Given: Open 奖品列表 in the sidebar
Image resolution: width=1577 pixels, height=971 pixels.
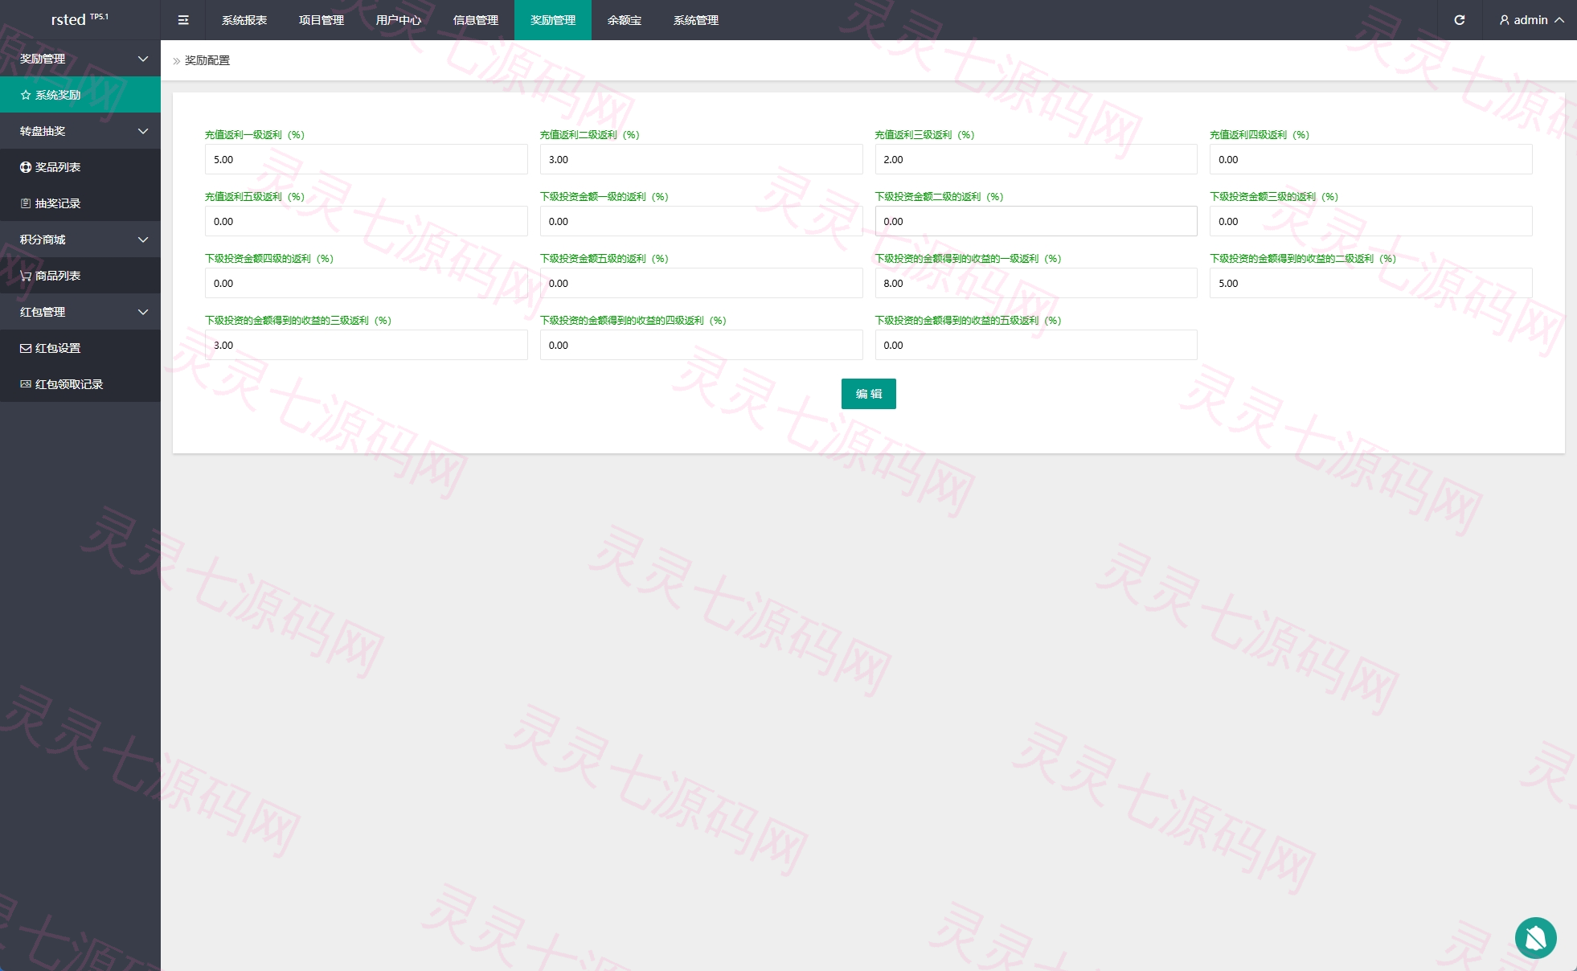Looking at the screenshot, I should pyautogui.click(x=80, y=167).
